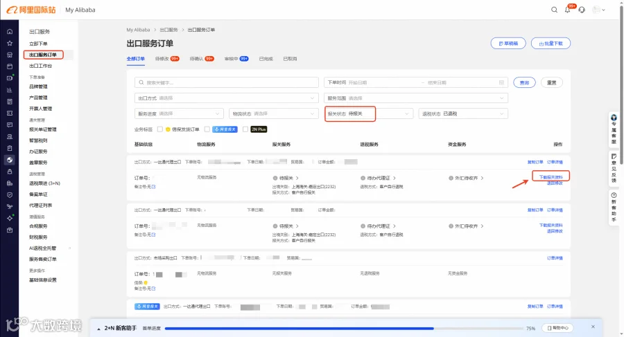Screen dimensions: 624x337
Task: Select 出口服务订单 in the sidebar menu
Action: tap(43, 55)
